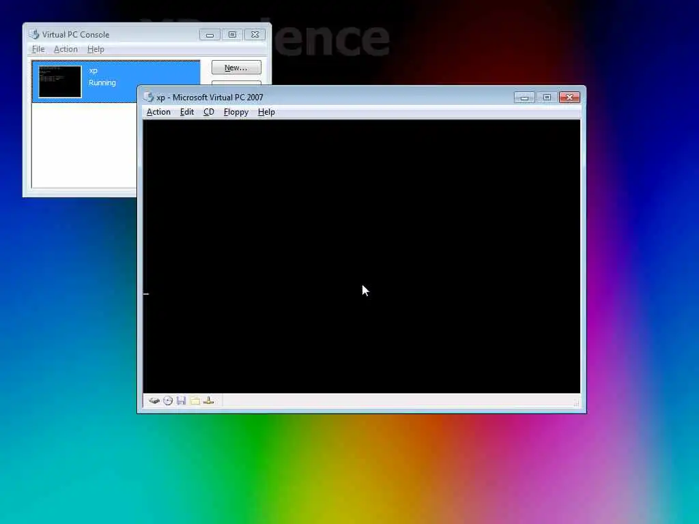Open the Action menu in xp window
The width and height of the screenshot is (699, 524).
point(158,112)
